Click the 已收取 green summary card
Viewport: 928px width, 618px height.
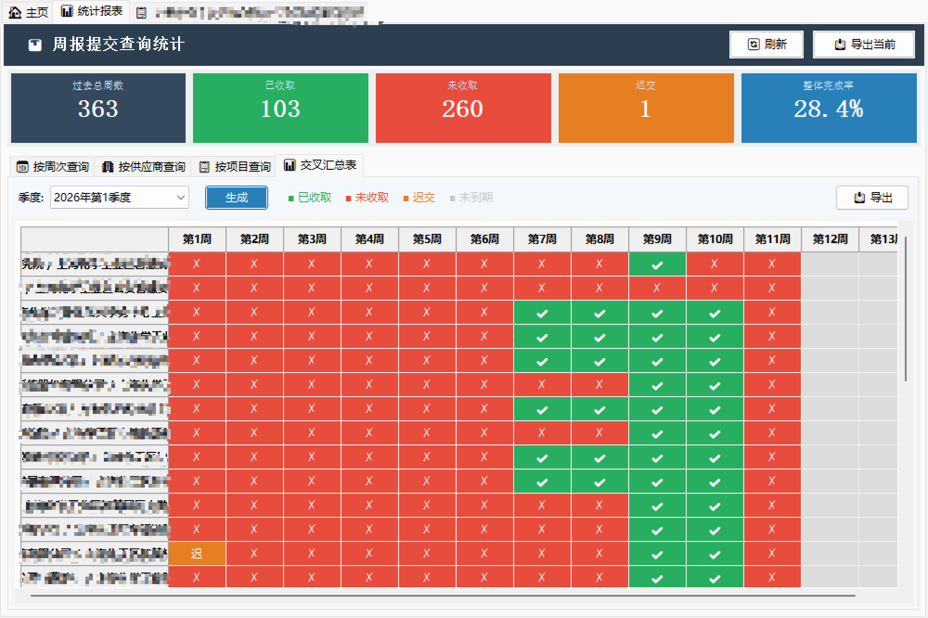[280, 108]
